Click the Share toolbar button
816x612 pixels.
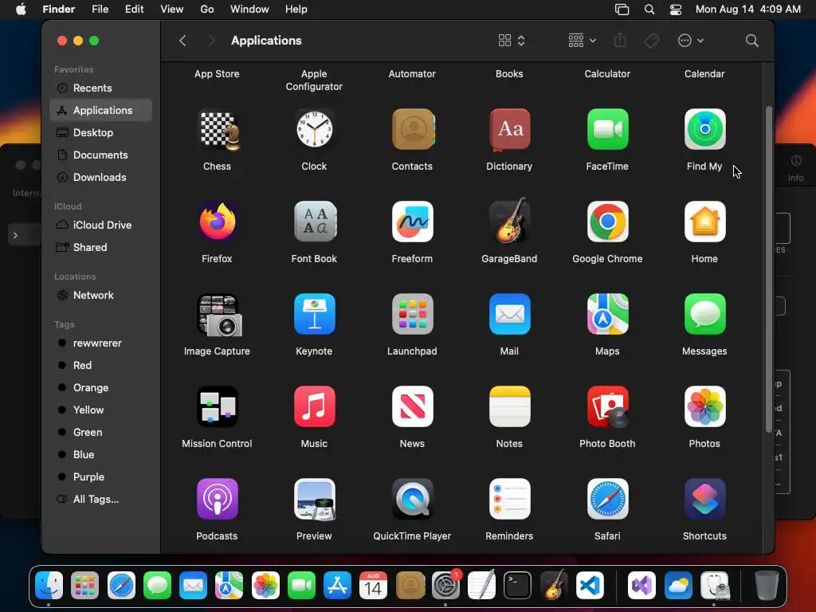(x=620, y=41)
